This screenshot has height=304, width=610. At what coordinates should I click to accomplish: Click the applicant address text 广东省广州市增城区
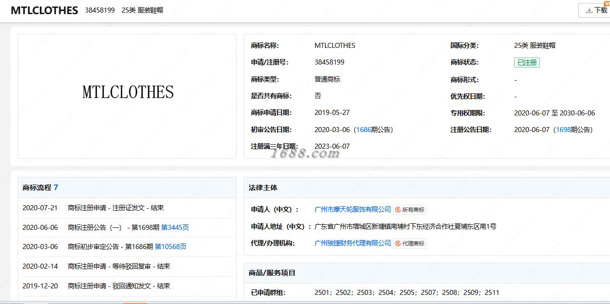405,226
